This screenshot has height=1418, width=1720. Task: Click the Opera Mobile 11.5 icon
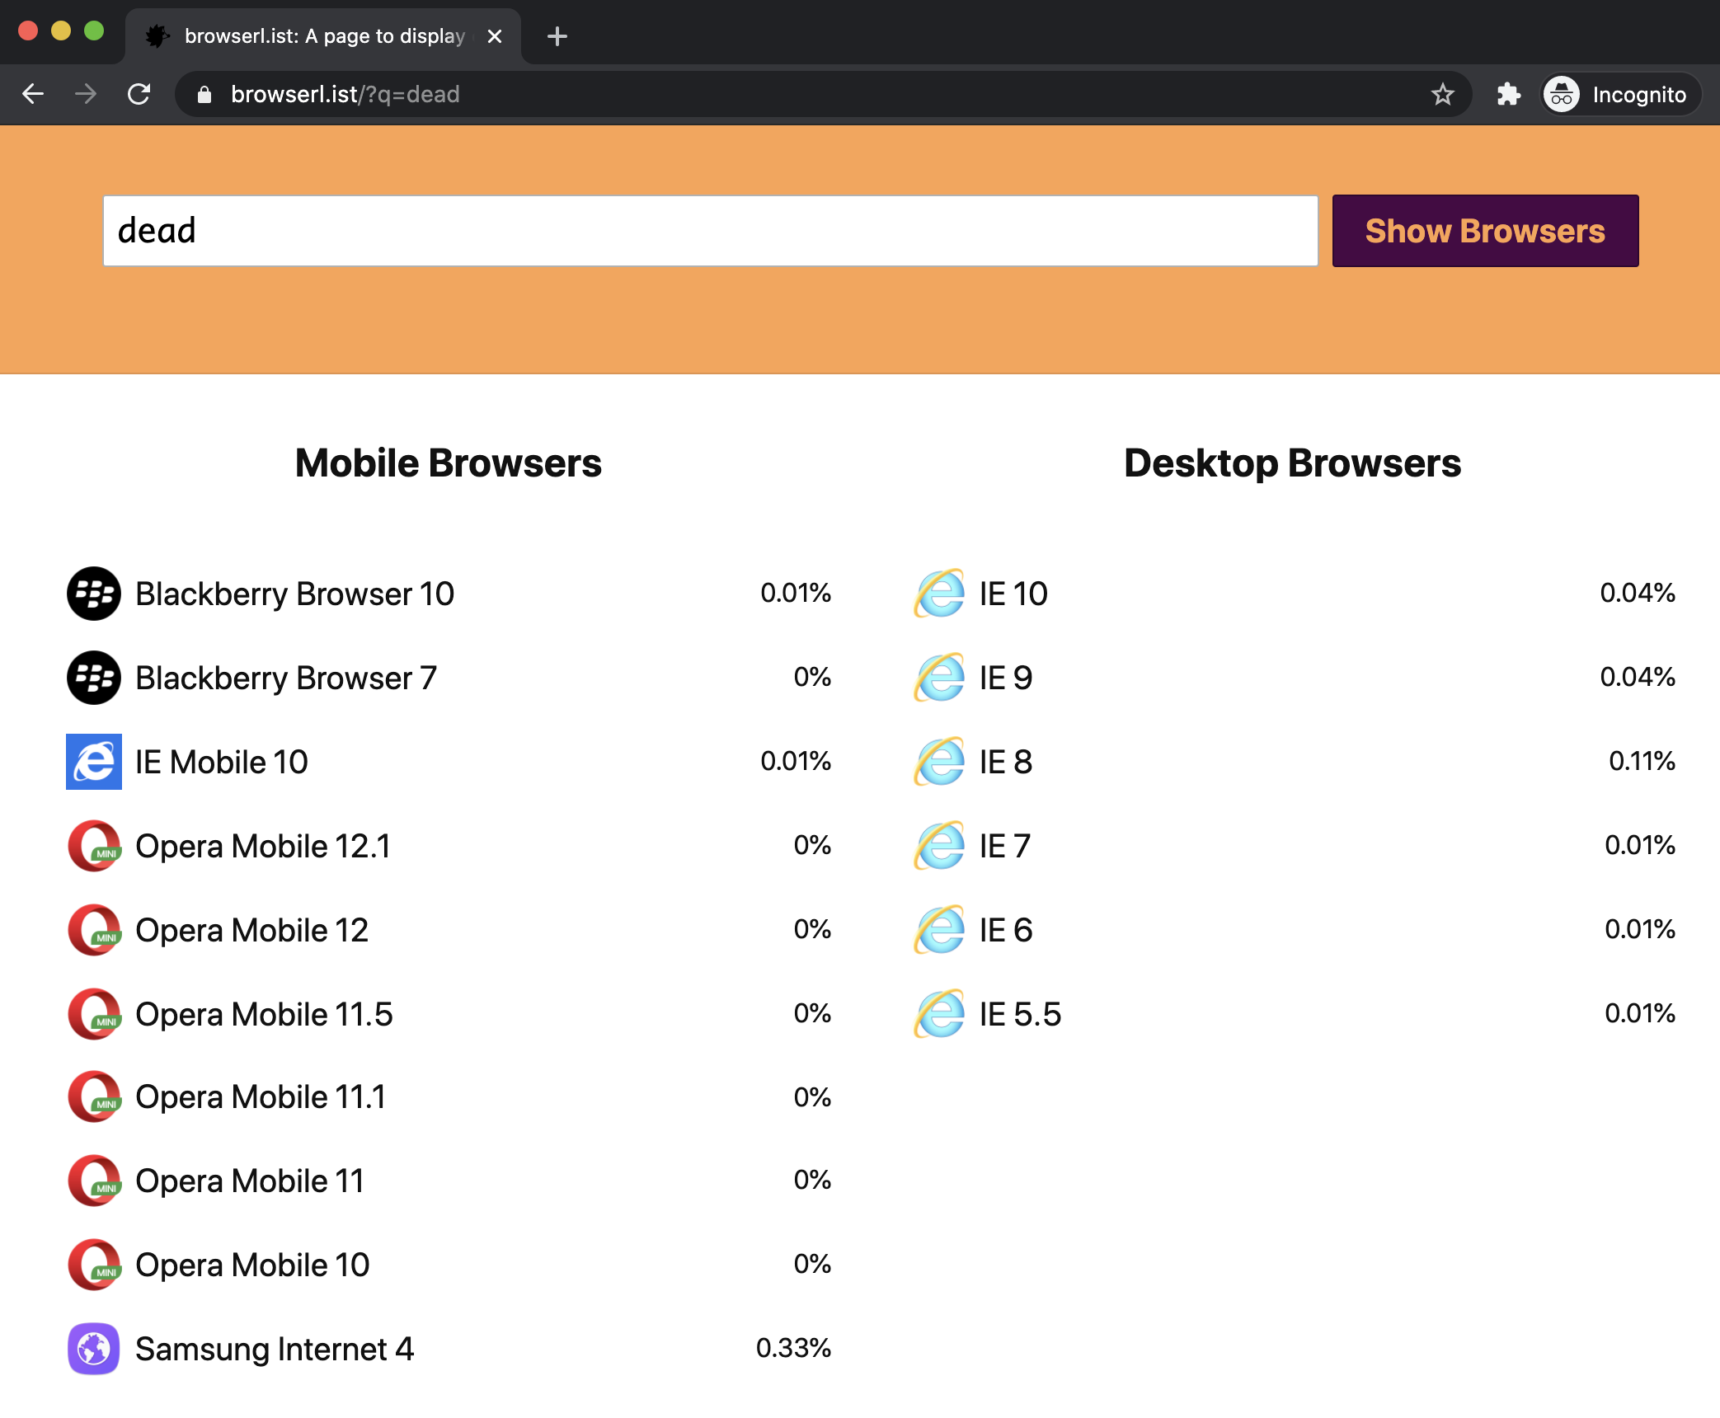94,1014
